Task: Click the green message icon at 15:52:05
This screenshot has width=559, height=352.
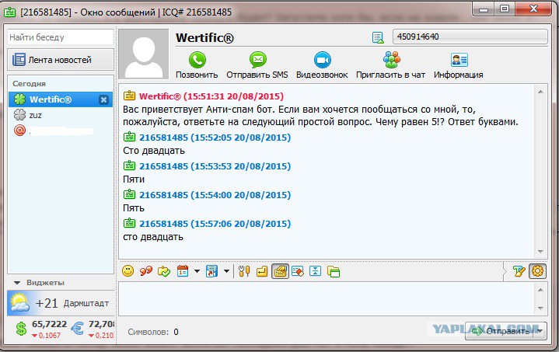Action: (x=129, y=137)
